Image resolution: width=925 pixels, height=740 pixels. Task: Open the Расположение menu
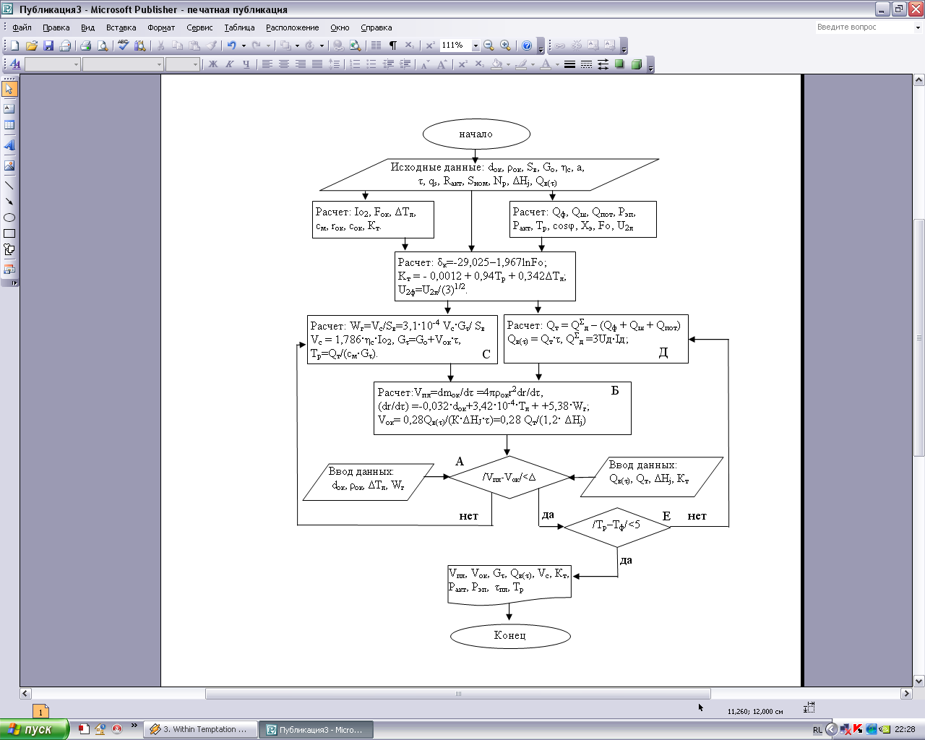pos(292,27)
